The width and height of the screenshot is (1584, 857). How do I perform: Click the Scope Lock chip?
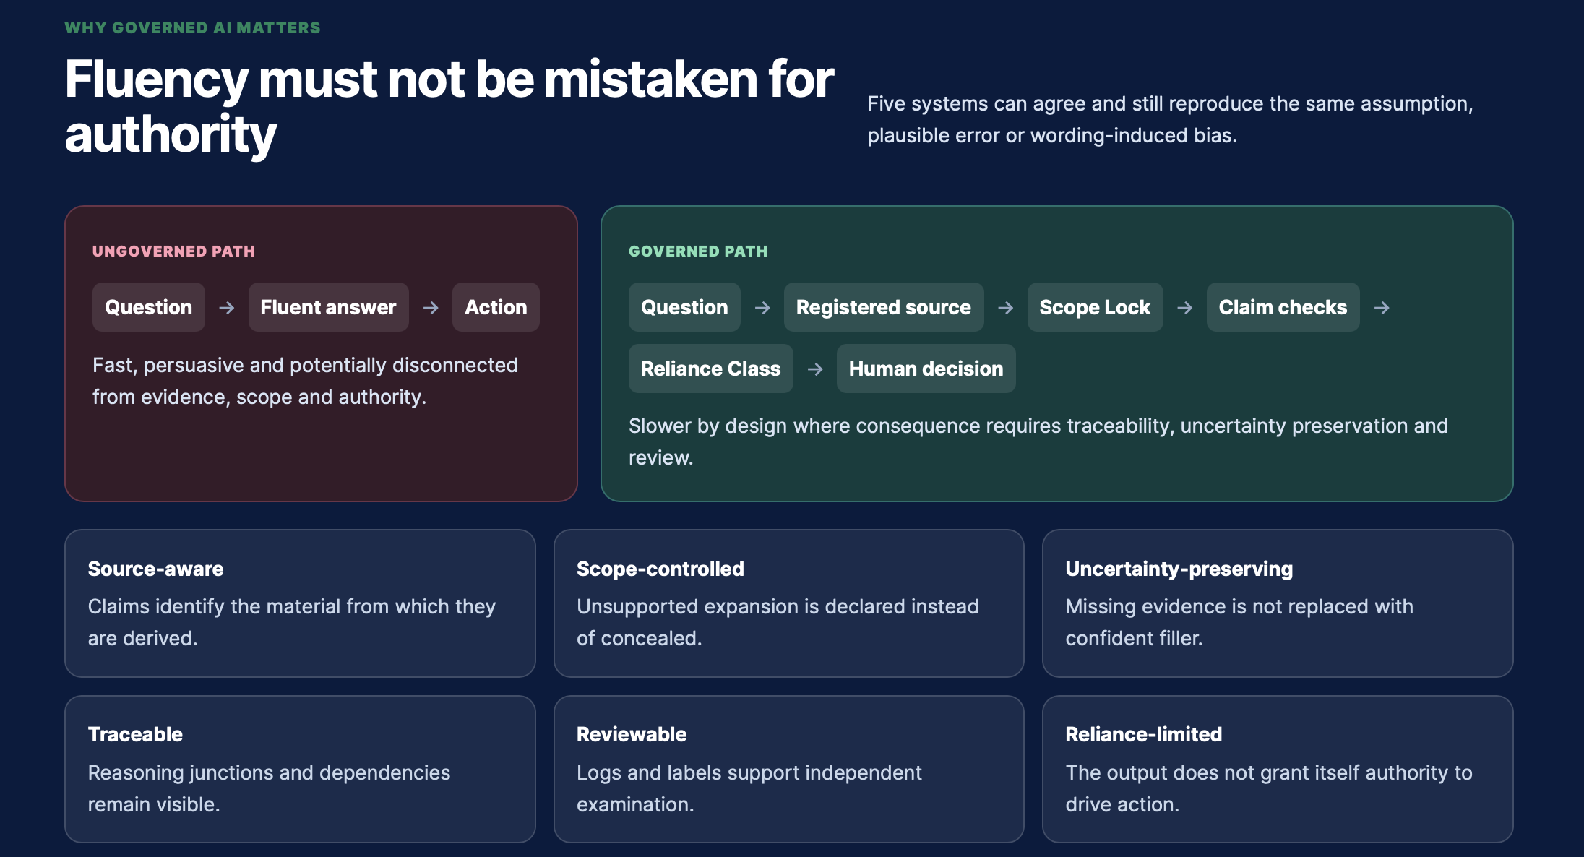pos(1095,307)
